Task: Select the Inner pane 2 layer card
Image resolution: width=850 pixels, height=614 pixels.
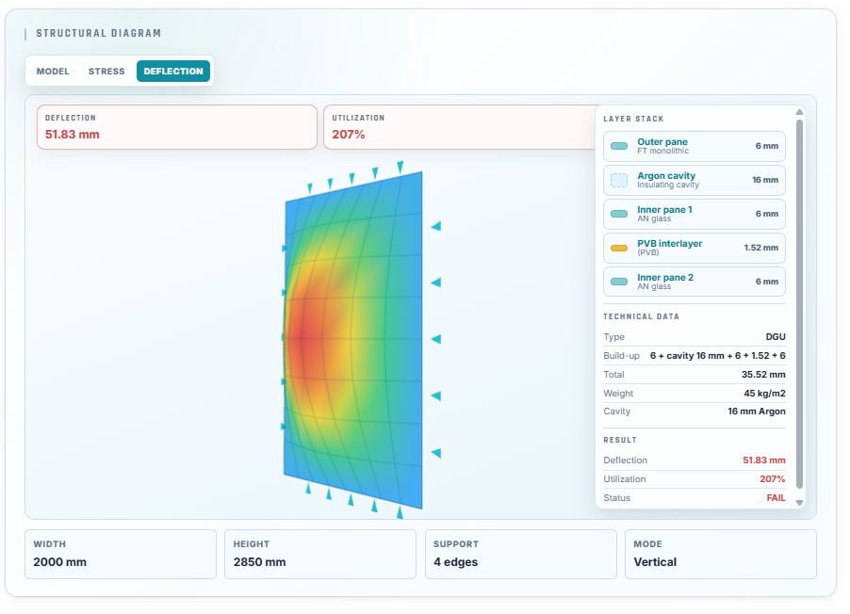Action: (694, 282)
